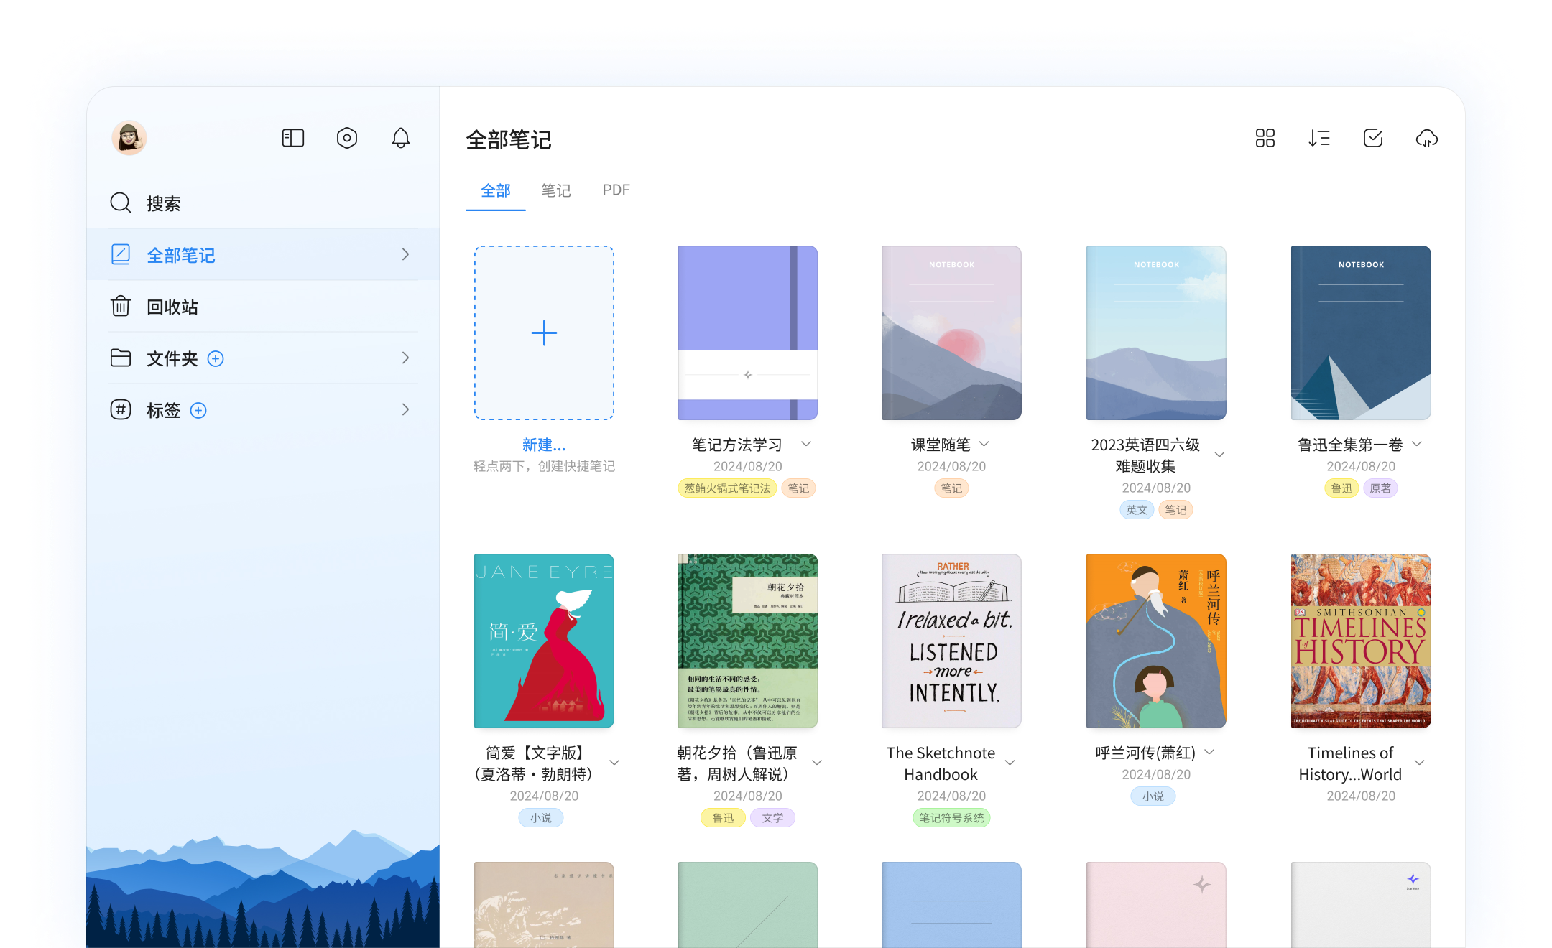Open the dropdown arrow on 课堂随笔
1552x948 pixels.
click(x=985, y=444)
